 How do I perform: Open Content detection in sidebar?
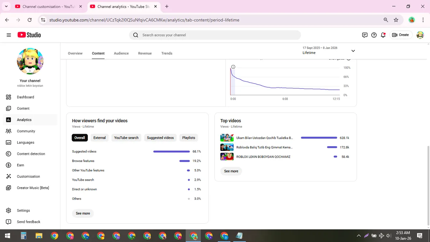(30, 154)
